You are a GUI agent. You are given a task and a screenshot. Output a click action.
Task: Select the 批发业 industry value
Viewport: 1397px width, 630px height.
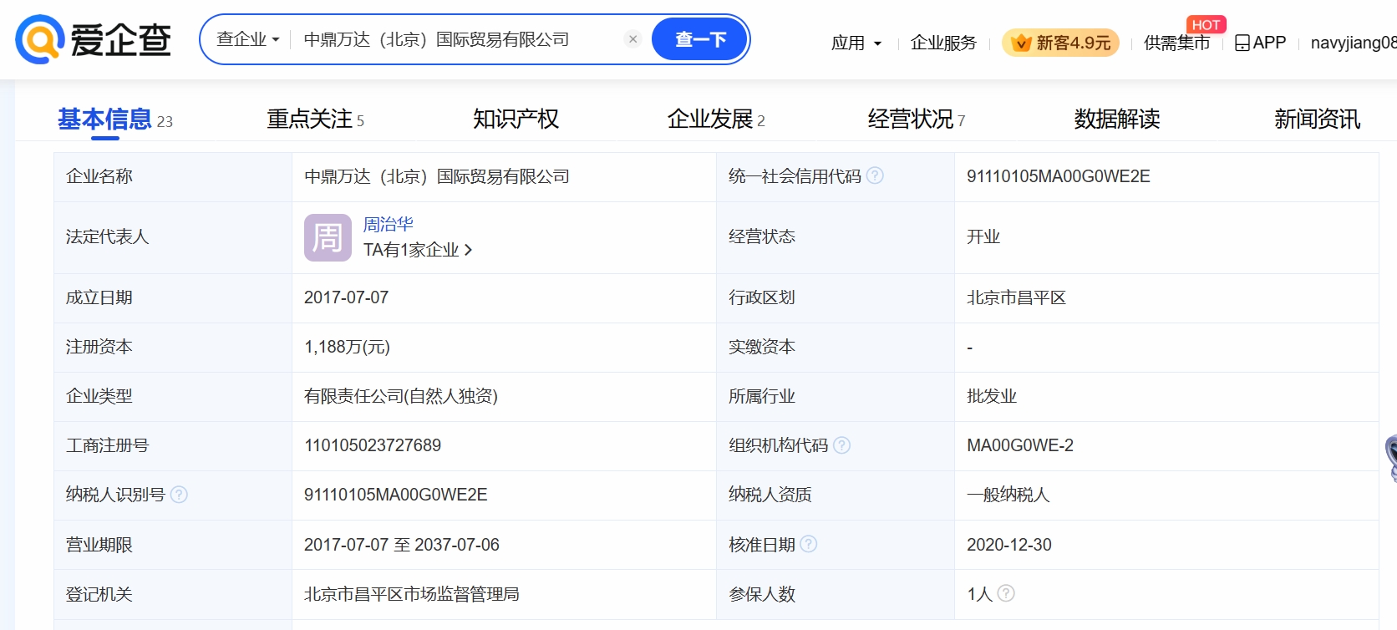[x=992, y=396]
